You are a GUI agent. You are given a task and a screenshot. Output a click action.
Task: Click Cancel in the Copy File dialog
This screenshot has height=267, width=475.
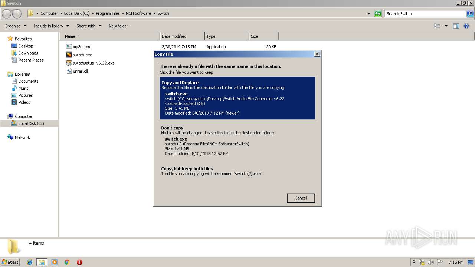click(301, 198)
